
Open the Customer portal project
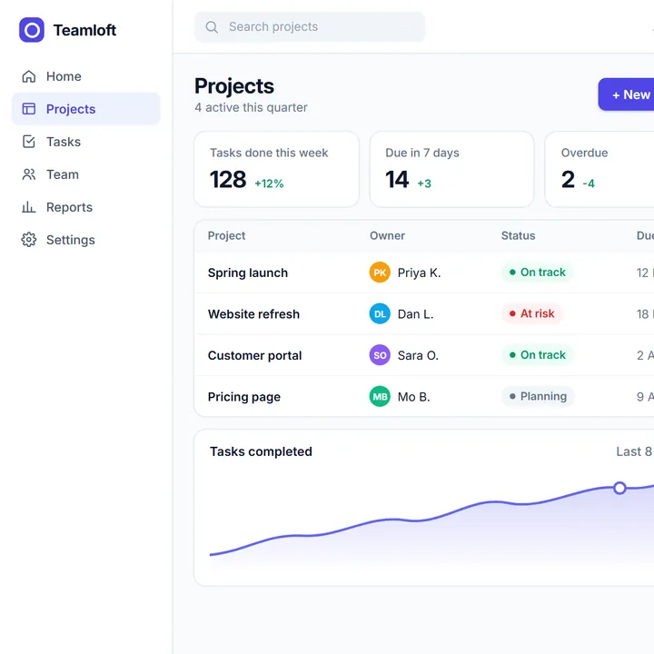point(254,355)
